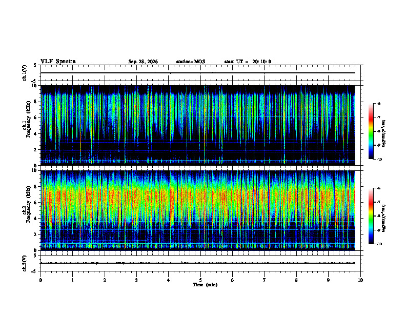Click the ch.1(V) waveform panel label
406x314 pixels.
25,73
